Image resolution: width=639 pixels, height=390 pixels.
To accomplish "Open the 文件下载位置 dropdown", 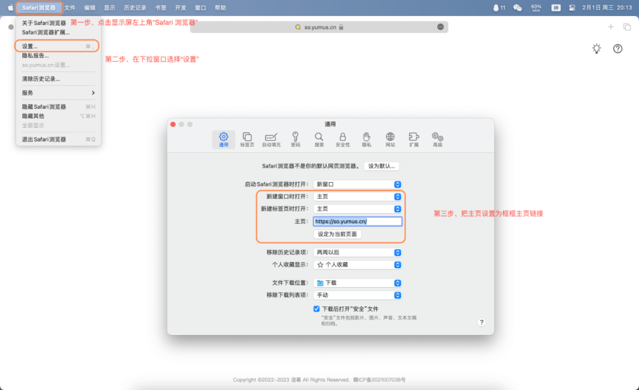I will [x=357, y=283].
